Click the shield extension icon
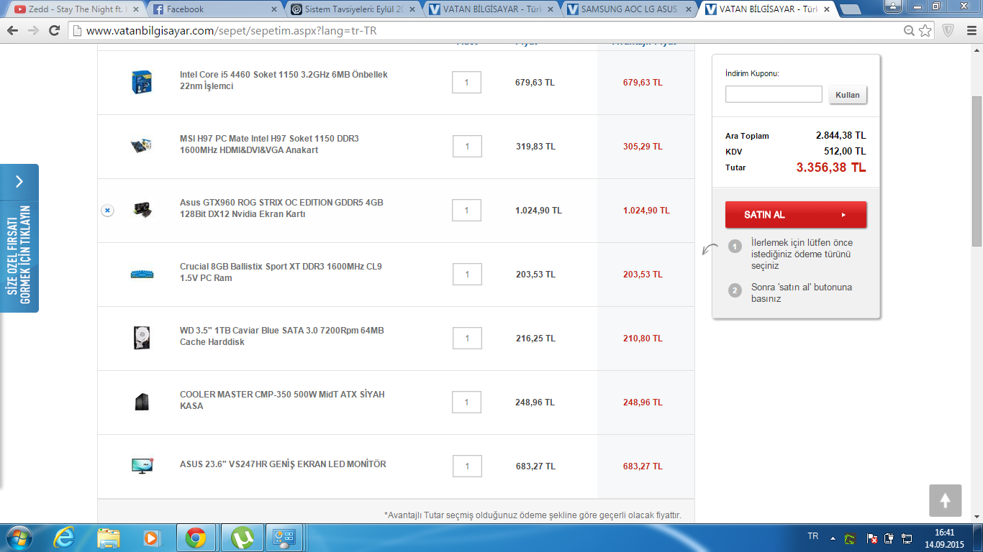This screenshot has width=983, height=552. tap(948, 31)
